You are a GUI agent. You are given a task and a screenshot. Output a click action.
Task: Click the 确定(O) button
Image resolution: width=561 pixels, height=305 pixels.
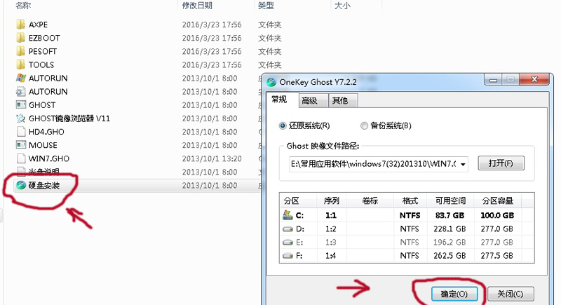(x=454, y=294)
